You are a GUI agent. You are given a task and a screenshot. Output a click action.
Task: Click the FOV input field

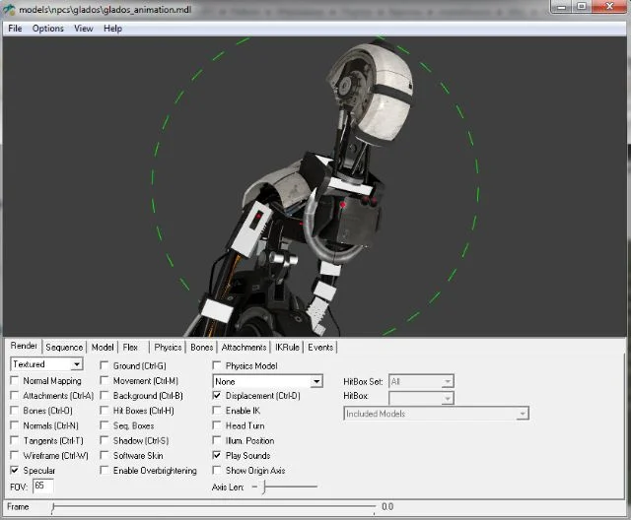coord(43,486)
